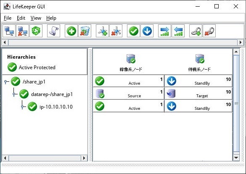Collapse the datarep-/share_jp1 tree node handle
246x174 pixels.
coord(14,94)
